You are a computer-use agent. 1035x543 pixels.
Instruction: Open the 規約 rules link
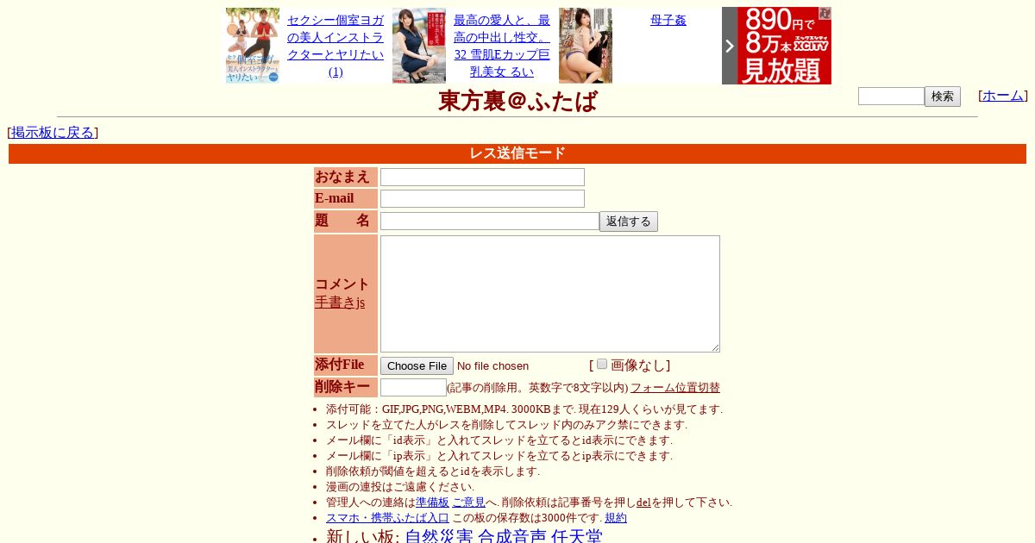coord(616,518)
